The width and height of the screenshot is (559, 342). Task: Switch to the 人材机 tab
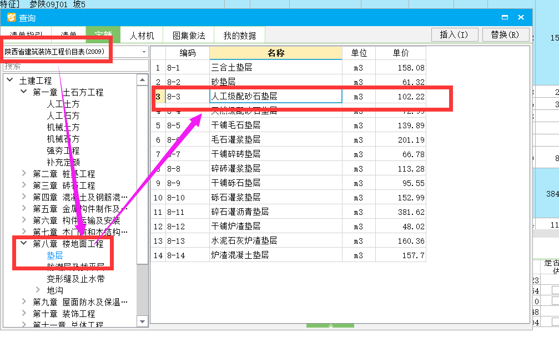tap(142, 36)
